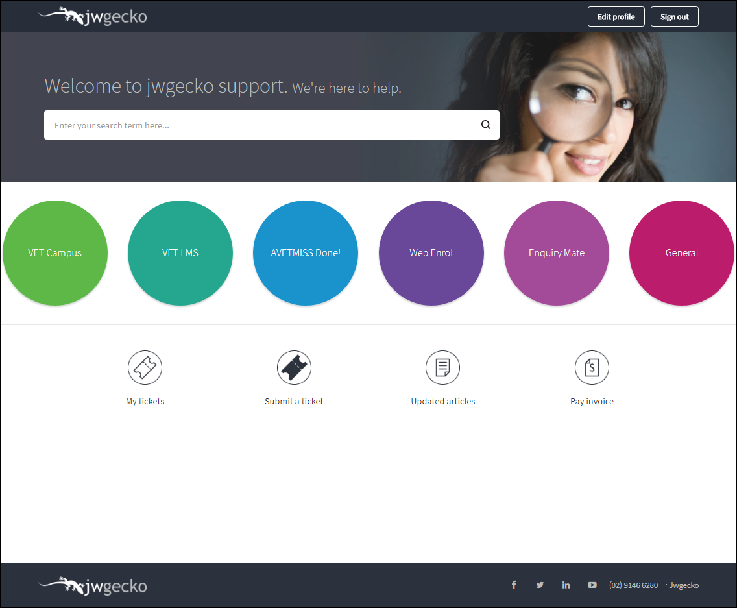Open the Facebook icon in footer

coord(514,585)
